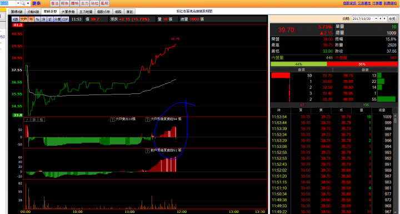This screenshot has width=400, height=214.
Task: Click the 11:53:54 trade row time
Action: 279,117
